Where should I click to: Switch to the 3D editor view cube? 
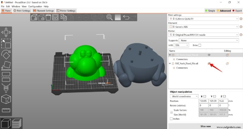pyautogui.click(x=6, y=123)
